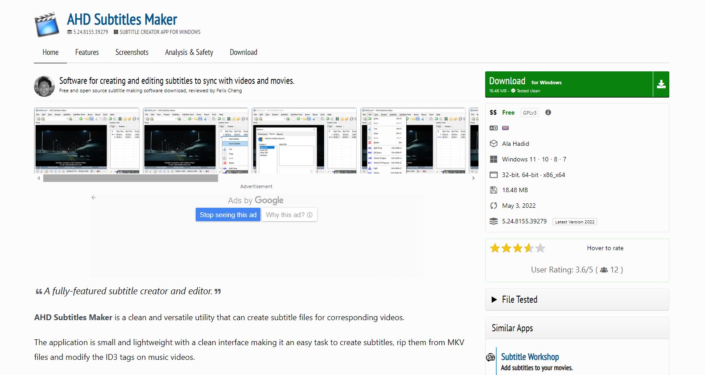705x375 pixels.
Task: Click the Latest Version 2022 badge
Action: tap(575, 222)
